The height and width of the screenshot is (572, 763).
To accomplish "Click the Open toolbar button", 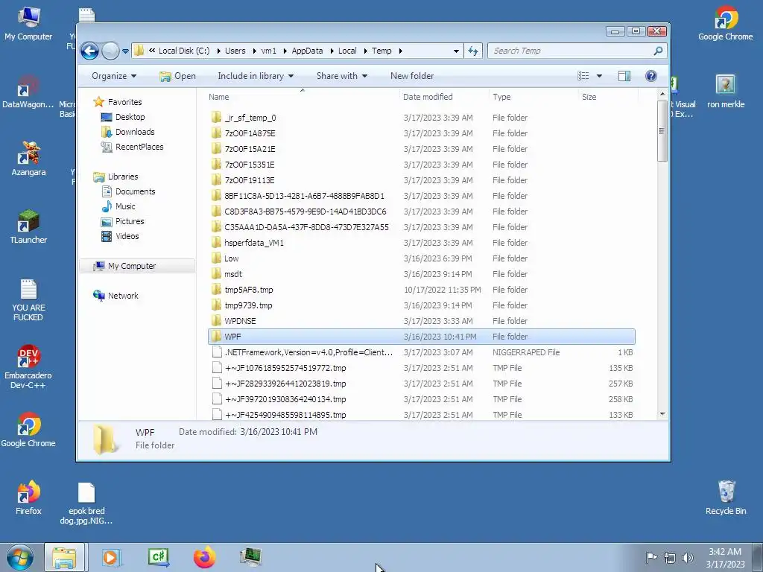I will [x=177, y=76].
